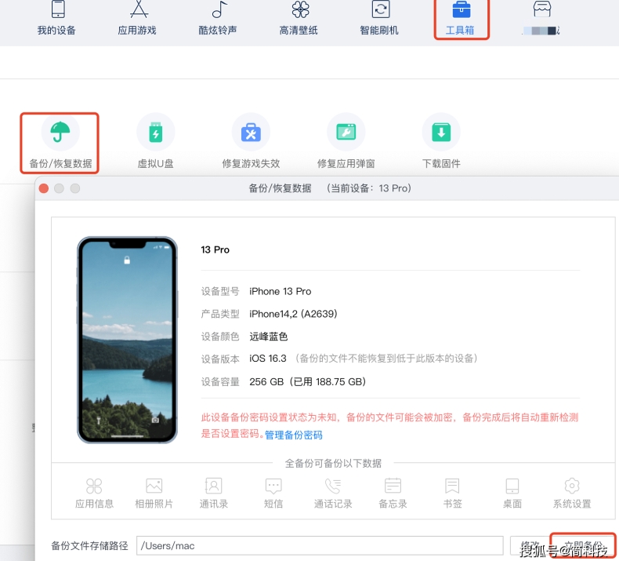Screen dimensions: 619x561
Task: Open 修复游戏失效 tool
Action: click(x=251, y=141)
